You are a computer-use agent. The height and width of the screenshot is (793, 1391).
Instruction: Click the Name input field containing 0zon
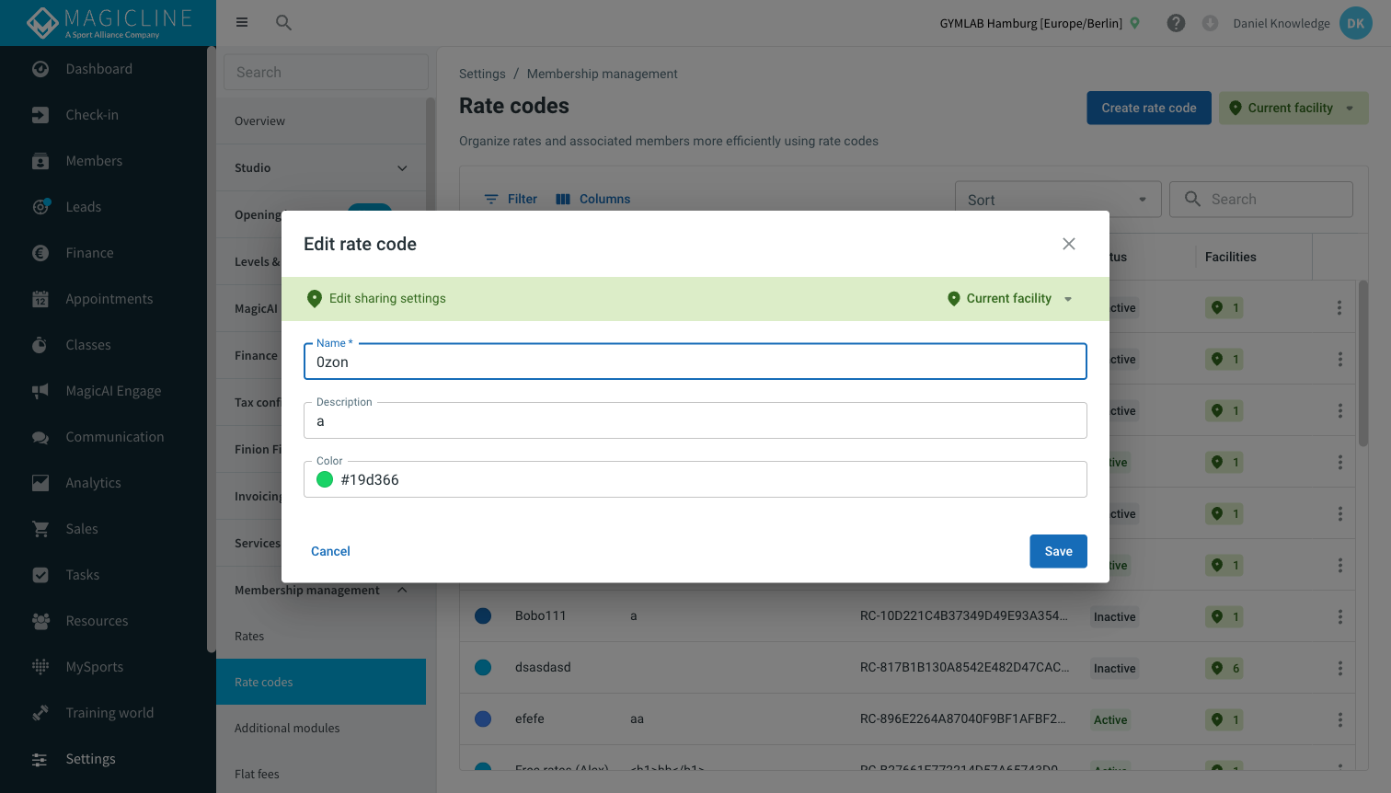click(695, 362)
